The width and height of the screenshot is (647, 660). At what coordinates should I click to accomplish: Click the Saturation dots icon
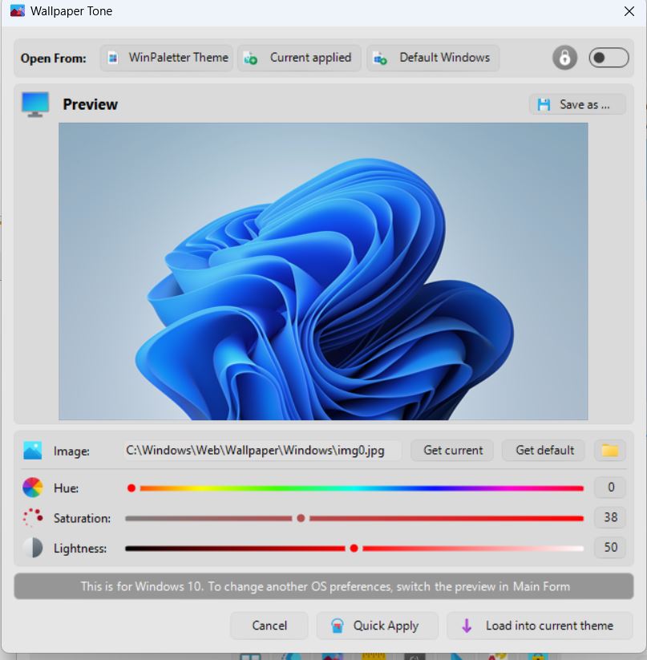click(32, 518)
